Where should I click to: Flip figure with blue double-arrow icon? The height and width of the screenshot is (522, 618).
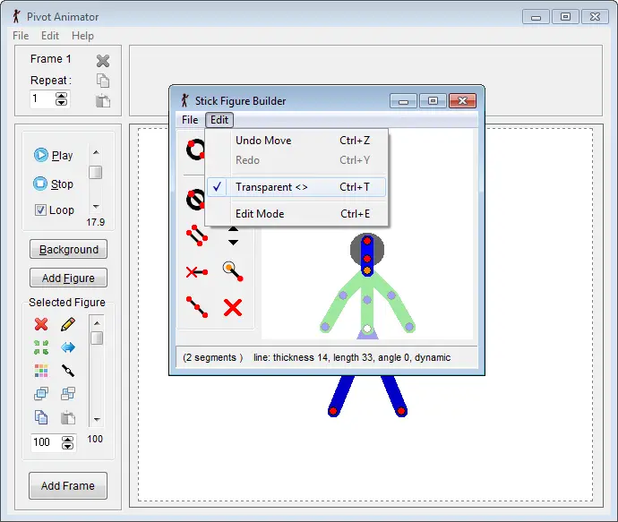click(68, 347)
